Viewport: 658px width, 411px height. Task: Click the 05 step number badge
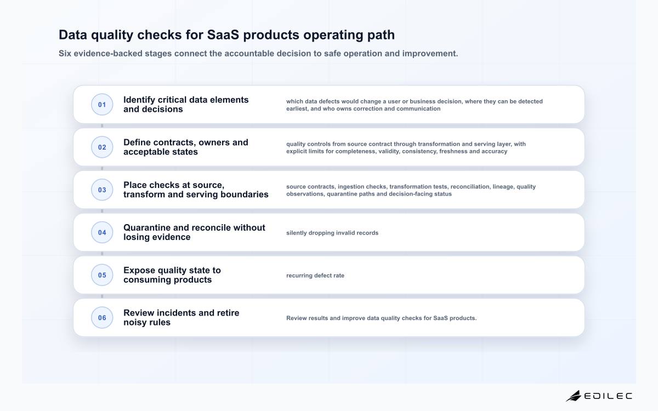click(102, 275)
